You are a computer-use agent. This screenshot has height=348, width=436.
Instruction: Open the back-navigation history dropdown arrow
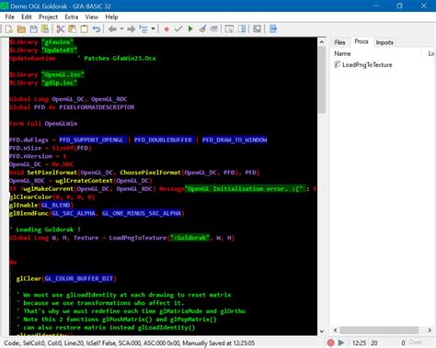[121, 29]
